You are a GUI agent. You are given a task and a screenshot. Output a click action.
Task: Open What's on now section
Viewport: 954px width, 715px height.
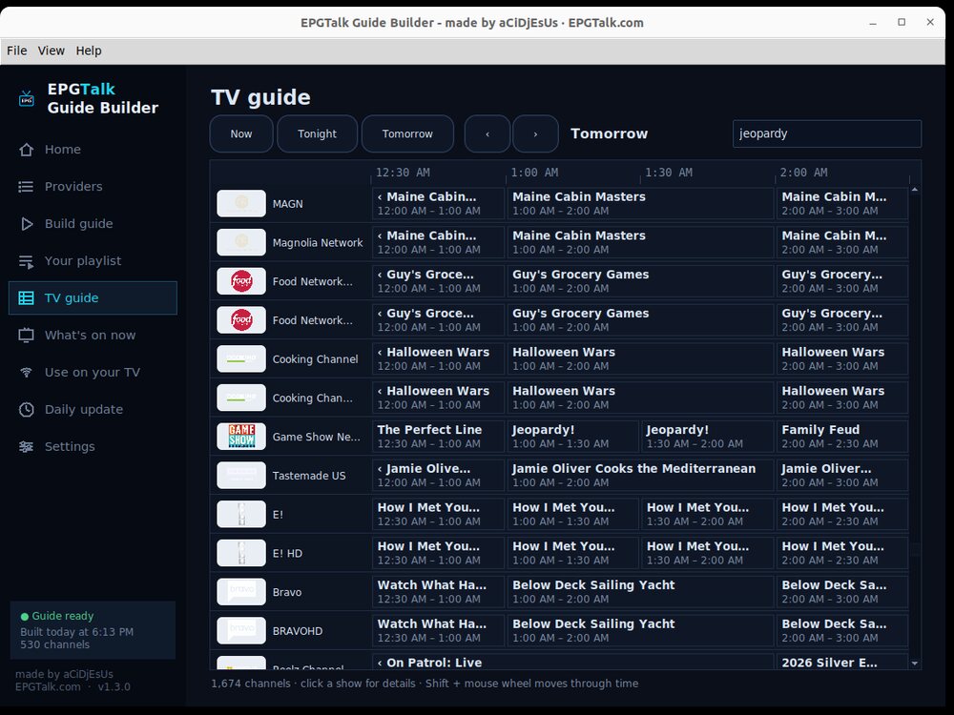coord(93,335)
